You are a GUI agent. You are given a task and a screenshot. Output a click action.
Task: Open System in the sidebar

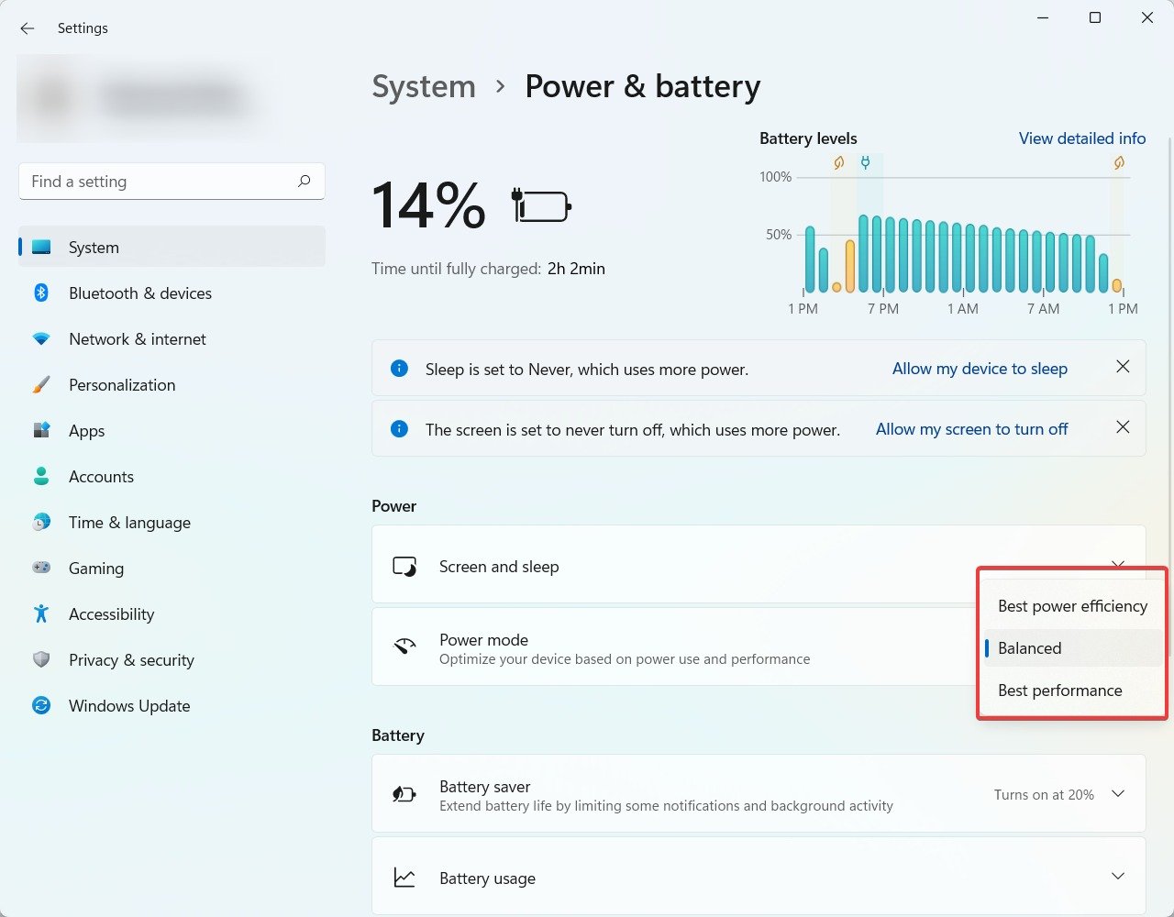tap(172, 247)
